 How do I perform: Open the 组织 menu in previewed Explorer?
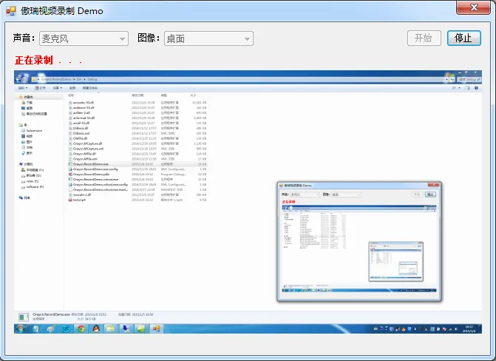[23, 88]
